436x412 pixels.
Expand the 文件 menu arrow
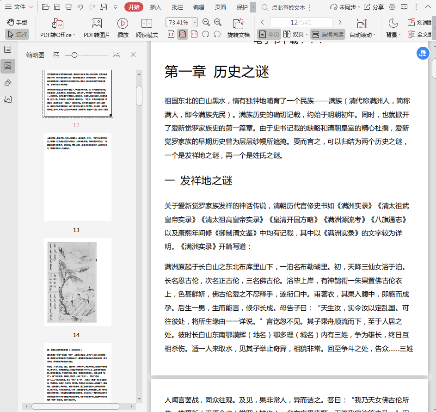[31, 7]
